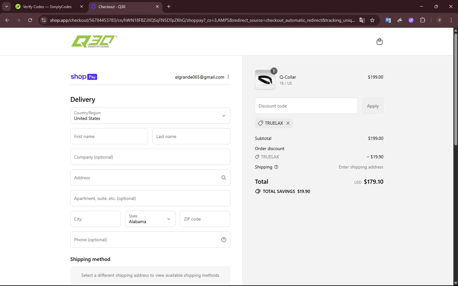
Task: Open the browser extensions puzzle icon
Action: tap(423, 20)
